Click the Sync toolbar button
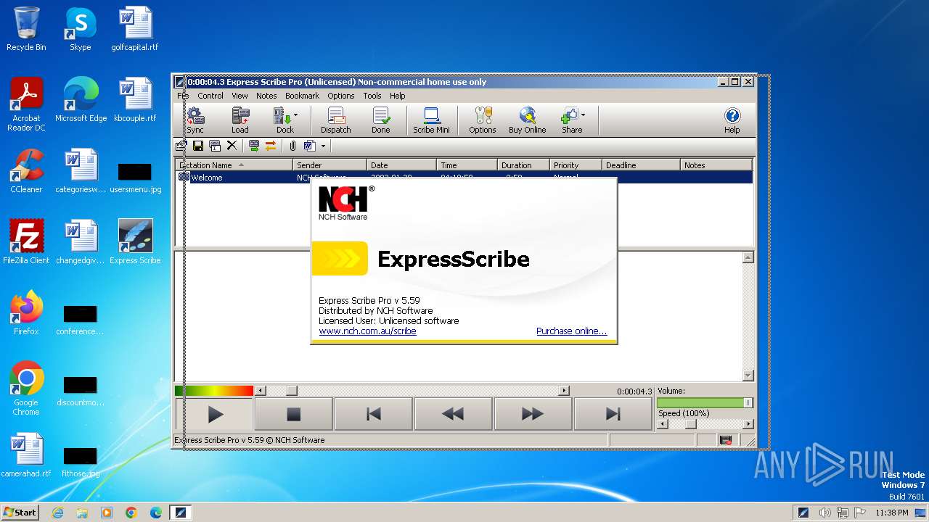Viewport: 929px width, 522px height. pos(195,120)
